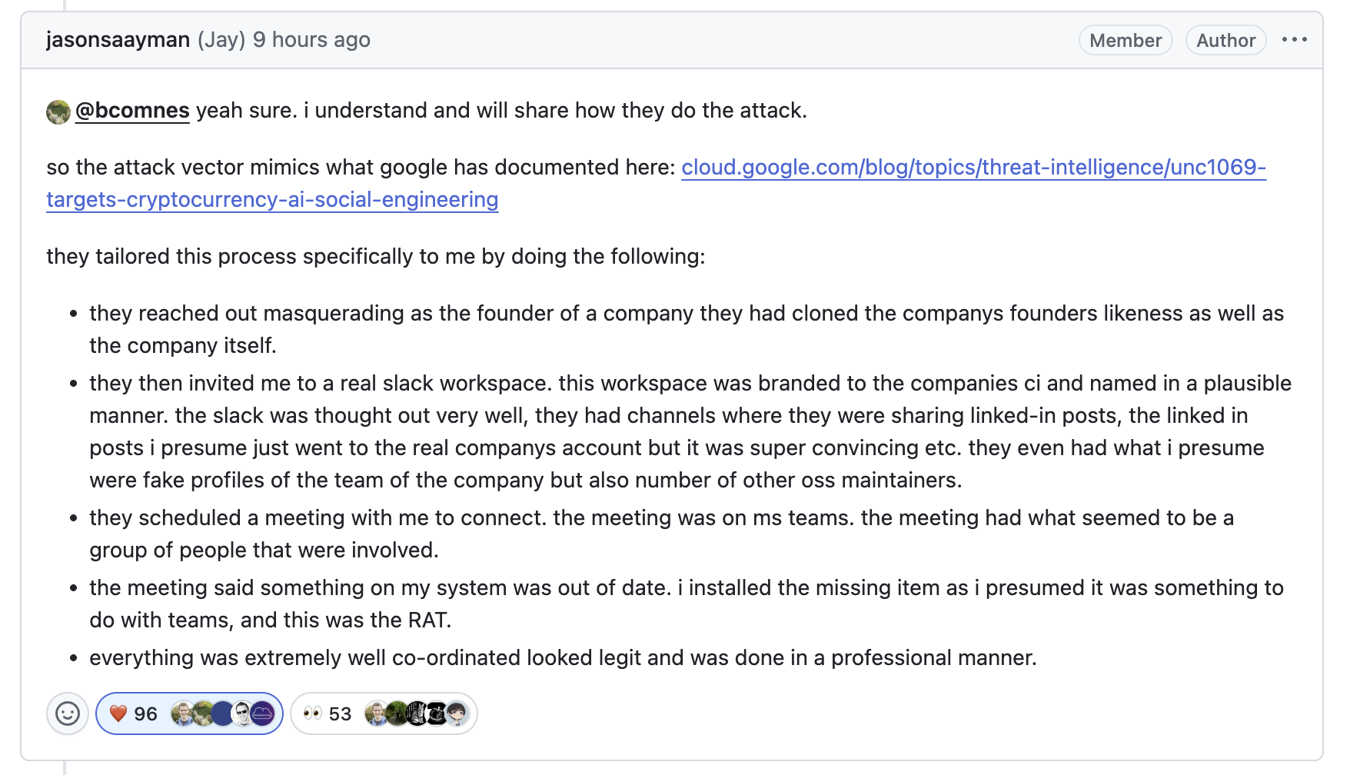Click the black apple avatar in eyes reactions

[437, 713]
